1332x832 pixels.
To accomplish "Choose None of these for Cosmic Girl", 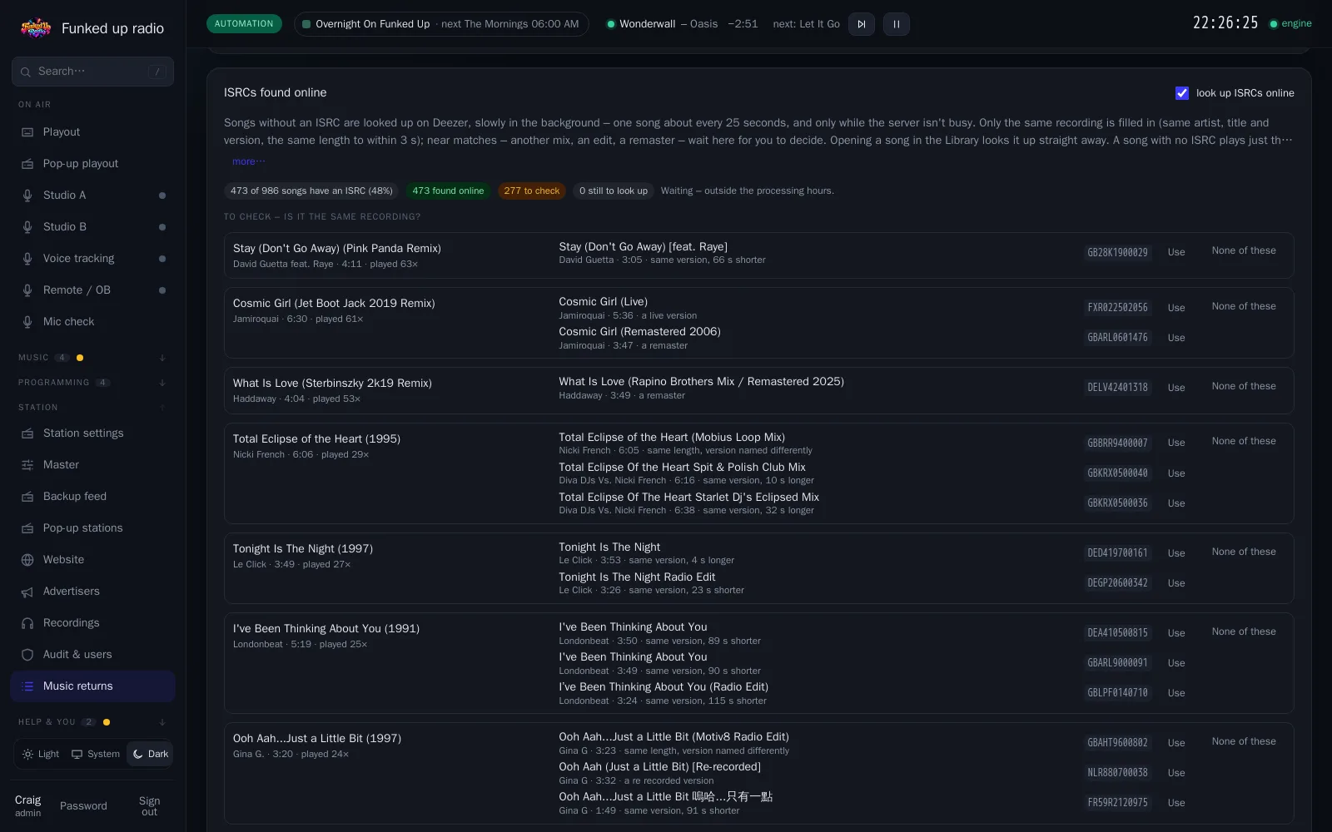I will coord(1244,306).
